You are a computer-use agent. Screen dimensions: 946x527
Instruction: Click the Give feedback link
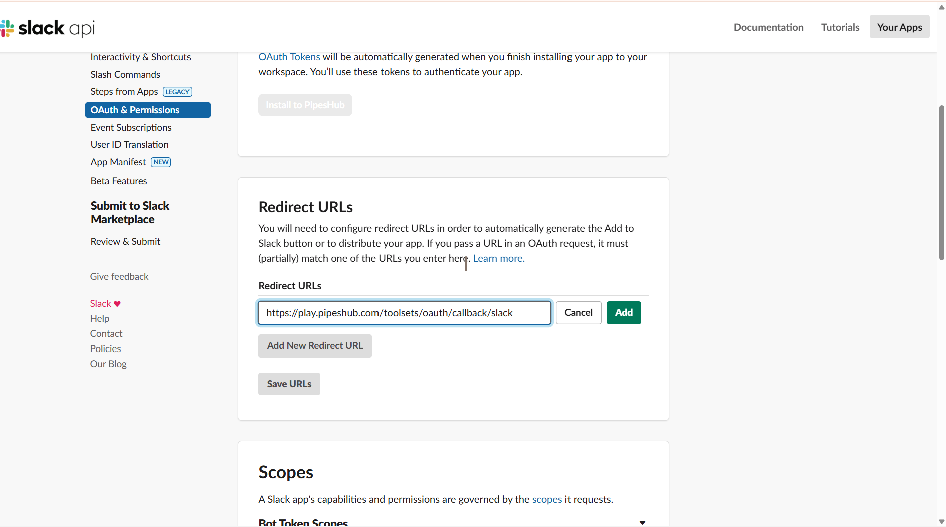(119, 276)
